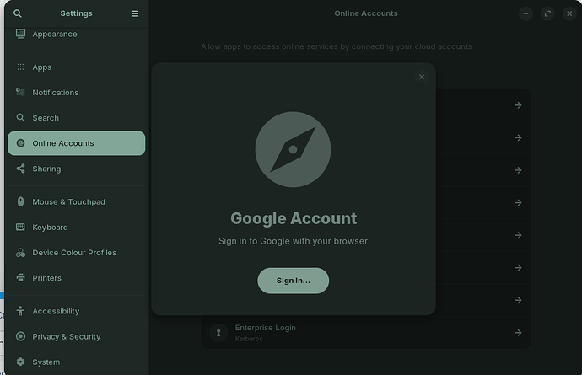This screenshot has width=582, height=375.
Task: Select Keyboard in the sidebar
Action: (x=77, y=227)
